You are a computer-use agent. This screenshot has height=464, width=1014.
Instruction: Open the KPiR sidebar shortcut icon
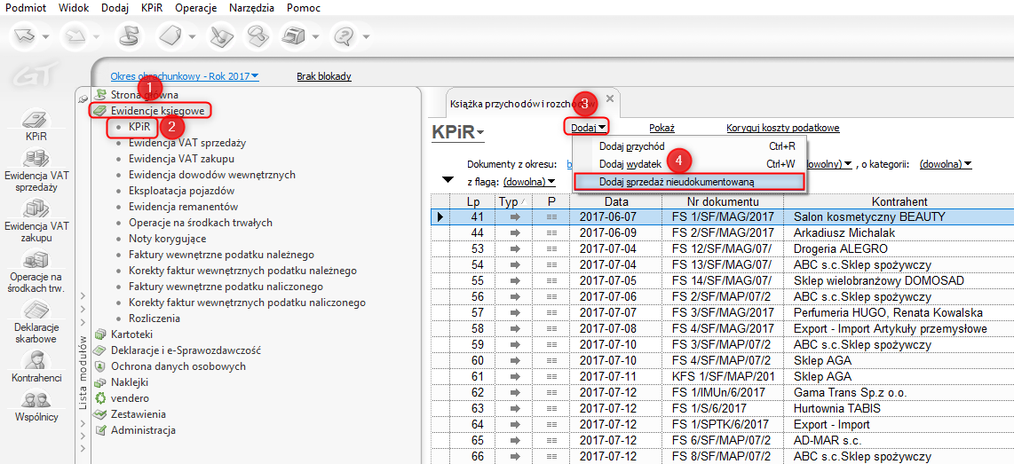coord(35,121)
